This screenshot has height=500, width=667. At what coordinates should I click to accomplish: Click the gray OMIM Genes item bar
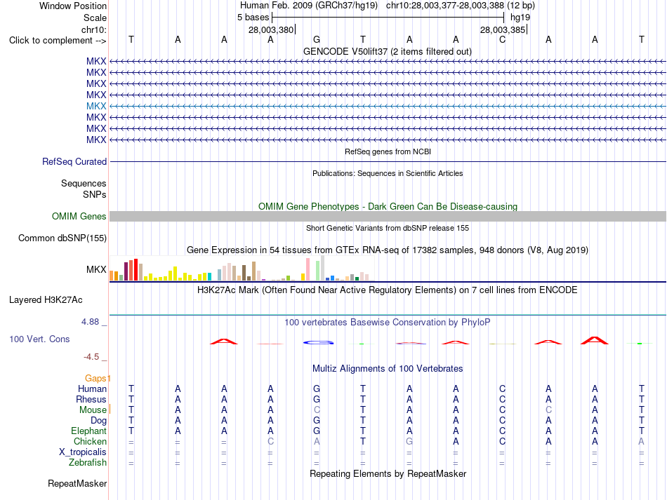[x=388, y=216]
